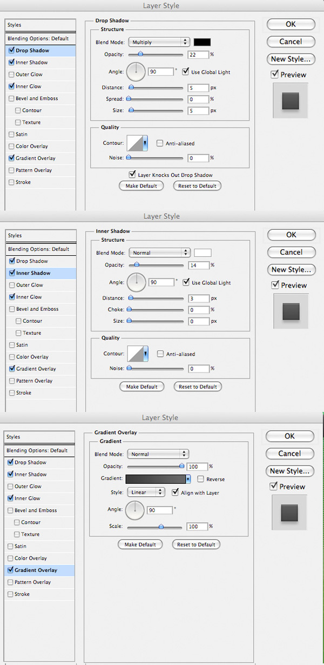Open the contour thumbnail in Drop Shadow Quality
This screenshot has height=665, width=324.
(x=134, y=143)
